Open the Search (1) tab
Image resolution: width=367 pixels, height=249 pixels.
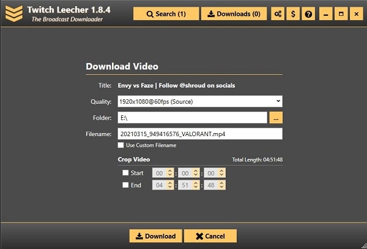click(x=166, y=14)
